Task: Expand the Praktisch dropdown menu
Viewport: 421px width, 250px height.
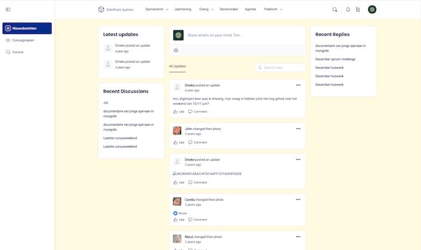Action: coord(273,9)
